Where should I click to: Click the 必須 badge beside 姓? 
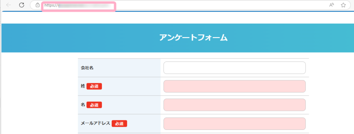pos(94,87)
